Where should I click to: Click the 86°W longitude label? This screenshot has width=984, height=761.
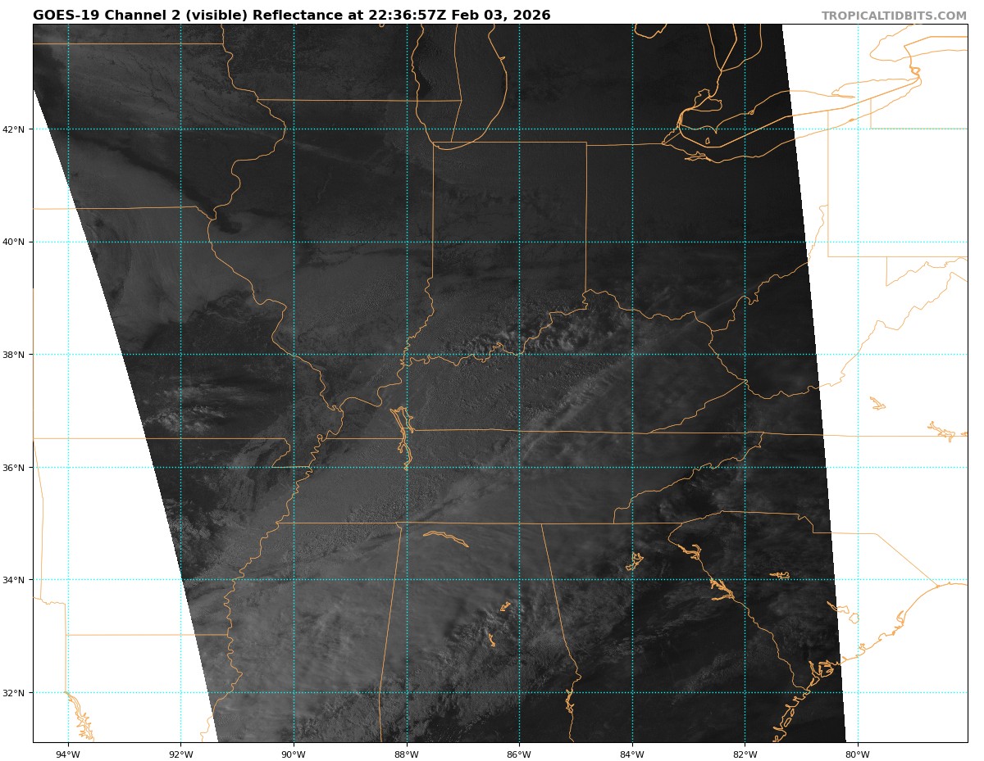click(x=519, y=754)
